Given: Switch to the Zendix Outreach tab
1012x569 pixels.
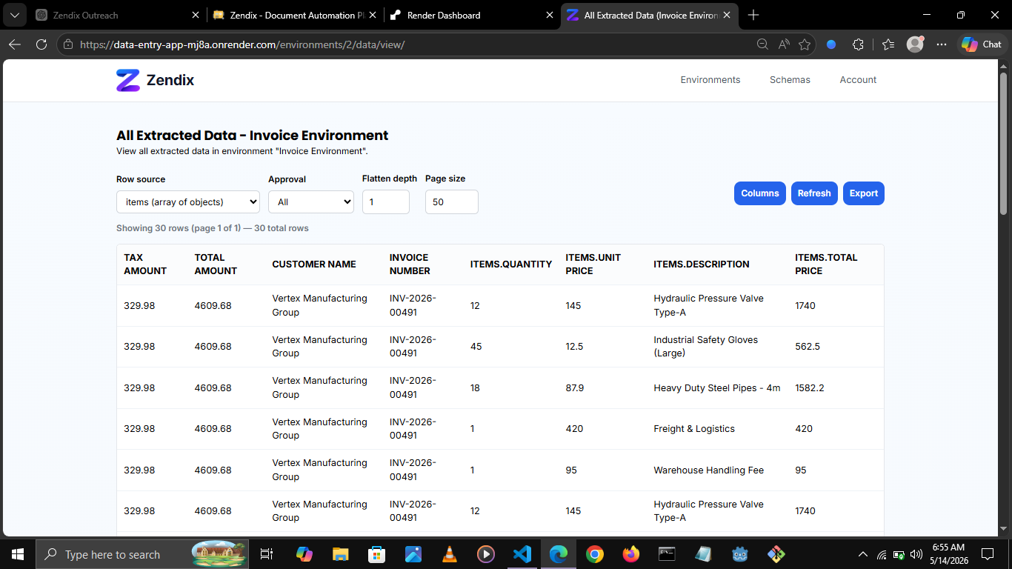Looking at the screenshot, I should click(110, 15).
